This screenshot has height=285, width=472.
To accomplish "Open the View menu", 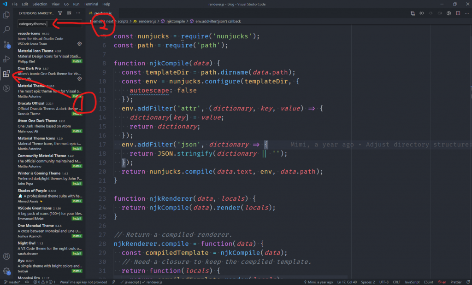I will 55,4.
